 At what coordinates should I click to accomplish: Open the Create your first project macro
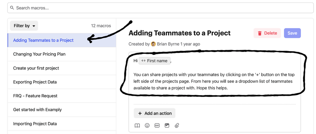tap(36, 68)
